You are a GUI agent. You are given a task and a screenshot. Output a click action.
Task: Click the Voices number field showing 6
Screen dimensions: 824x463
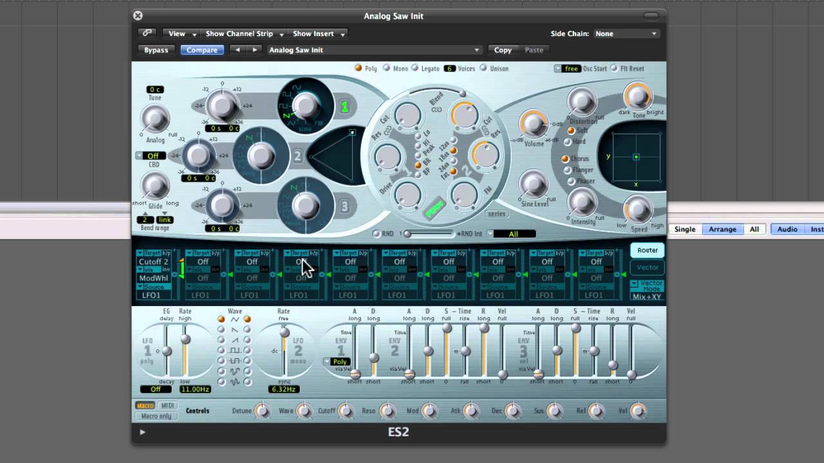tap(449, 68)
